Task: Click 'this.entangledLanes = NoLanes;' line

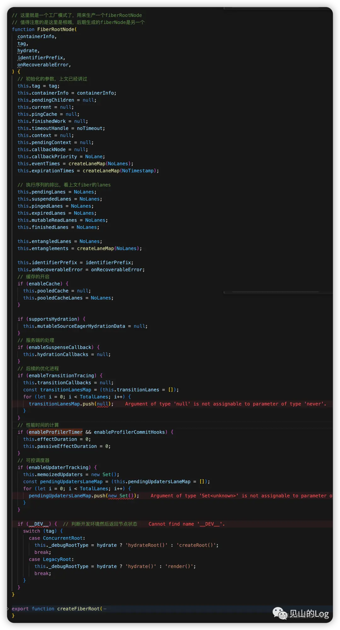Action: point(60,241)
